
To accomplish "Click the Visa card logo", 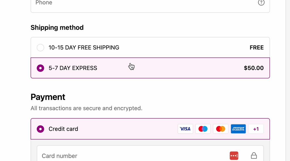I will 185,129.
